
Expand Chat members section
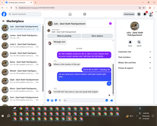pos(135,57)
